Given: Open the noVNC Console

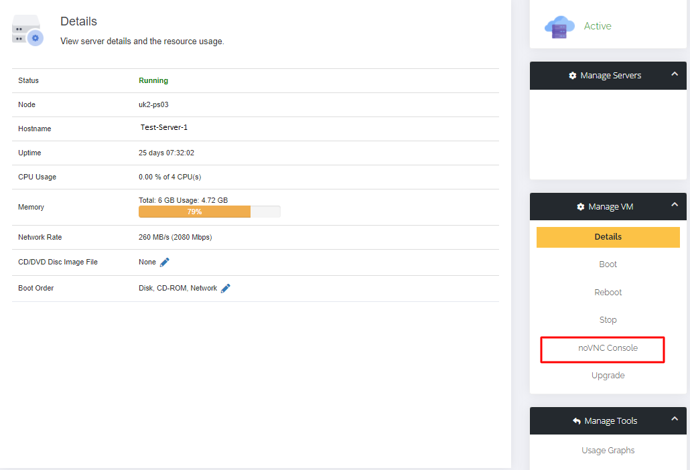Looking at the screenshot, I should click(608, 347).
